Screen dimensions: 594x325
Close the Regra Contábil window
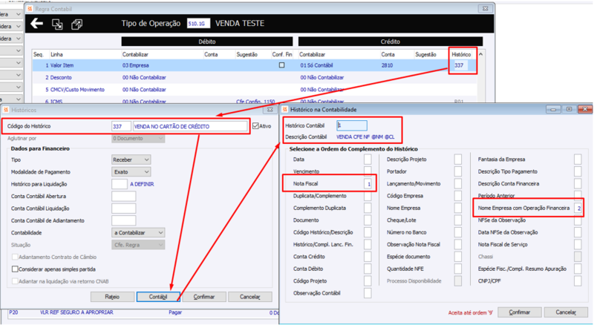[x=486, y=8]
